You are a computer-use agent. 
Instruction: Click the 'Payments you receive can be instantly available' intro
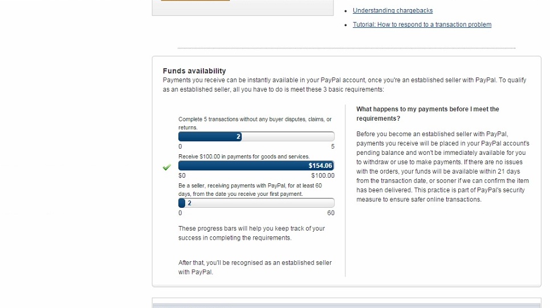tap(344, 85)
